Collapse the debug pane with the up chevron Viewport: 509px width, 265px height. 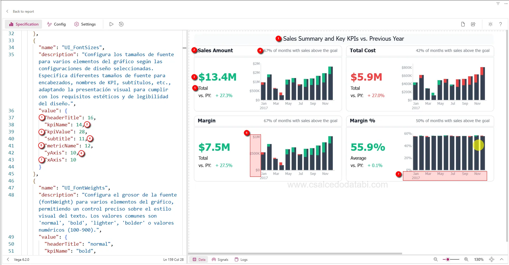click(502, 259)
